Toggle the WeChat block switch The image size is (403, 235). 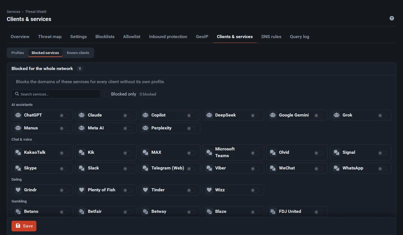point(318,169)
